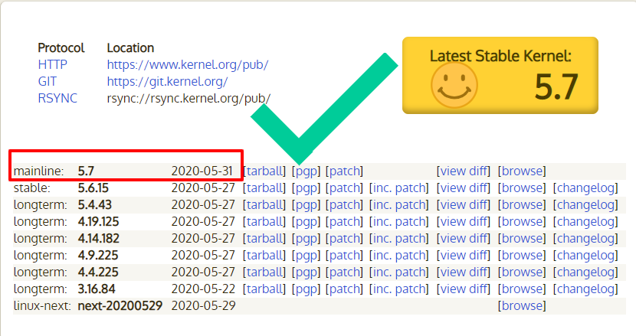This screenshot has height=336, width=636.
Task: Open patch for longterm 5.4.43
Action: click(344, 204)
